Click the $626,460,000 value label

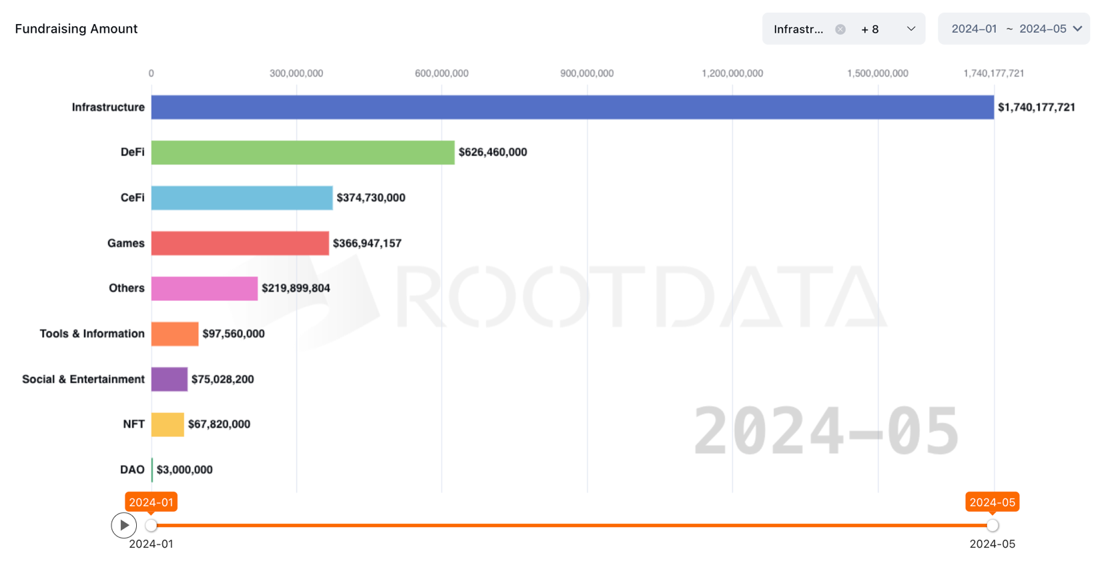(x=493, y=152)
